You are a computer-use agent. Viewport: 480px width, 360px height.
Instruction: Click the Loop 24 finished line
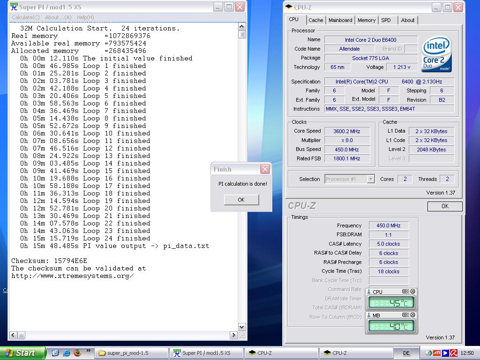click(x=85, y=238)
